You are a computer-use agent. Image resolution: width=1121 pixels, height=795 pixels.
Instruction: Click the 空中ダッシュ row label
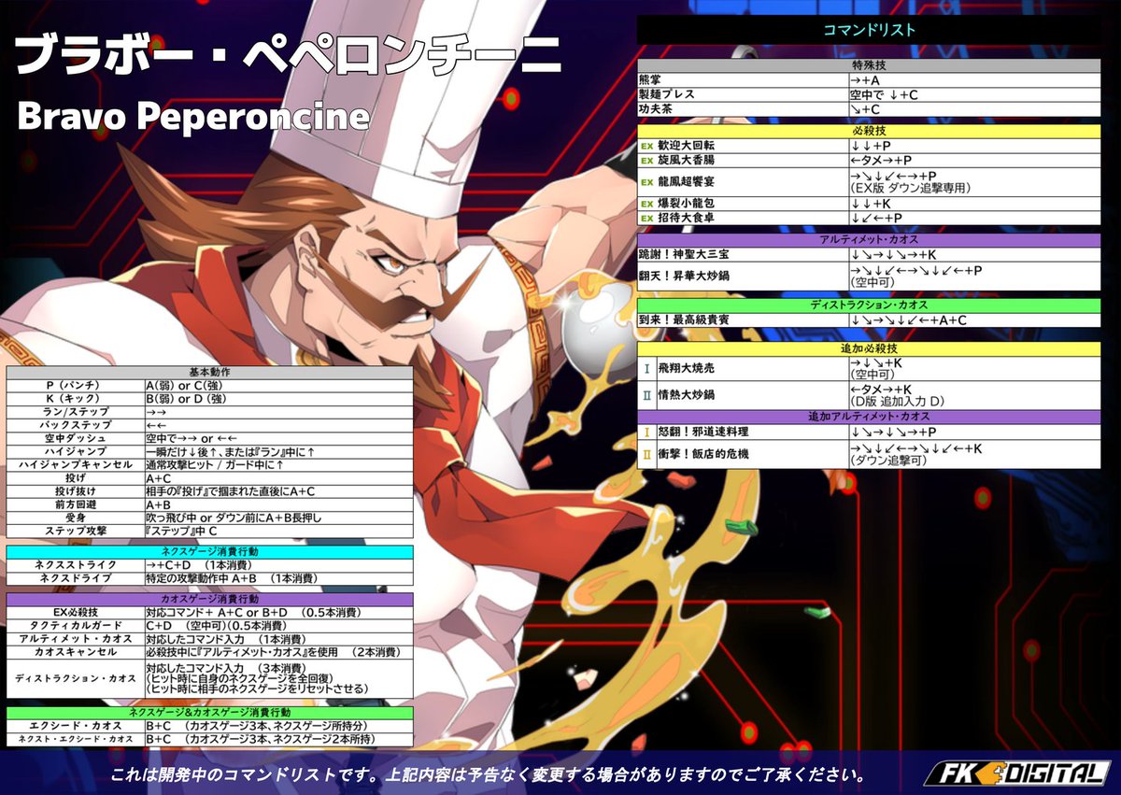pos(77,437)
